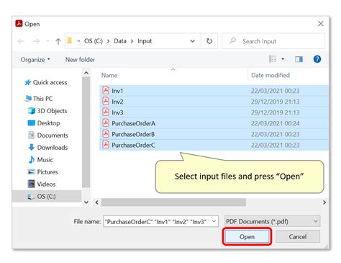The width and height of the screenshot is (341, 263).
Task: Click the PDF icon of Inv3
Action: pyautogui.click(x=106, y=112)
